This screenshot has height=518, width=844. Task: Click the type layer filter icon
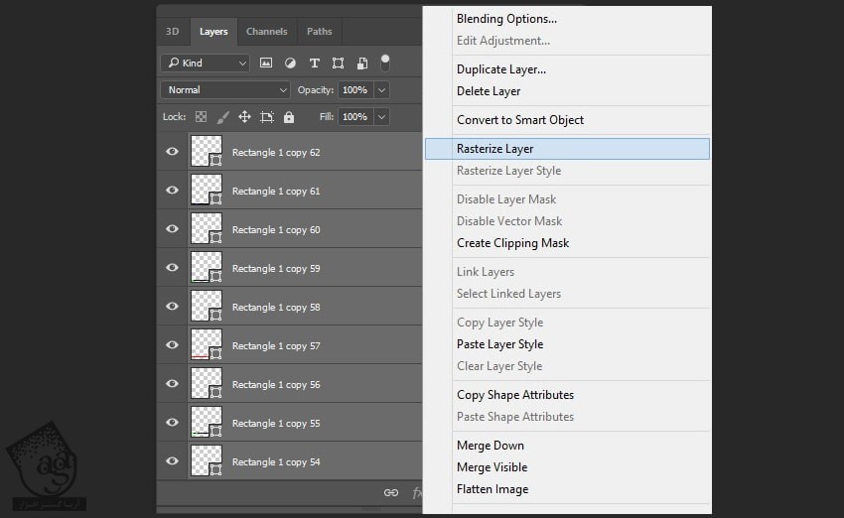click(315, 63)
